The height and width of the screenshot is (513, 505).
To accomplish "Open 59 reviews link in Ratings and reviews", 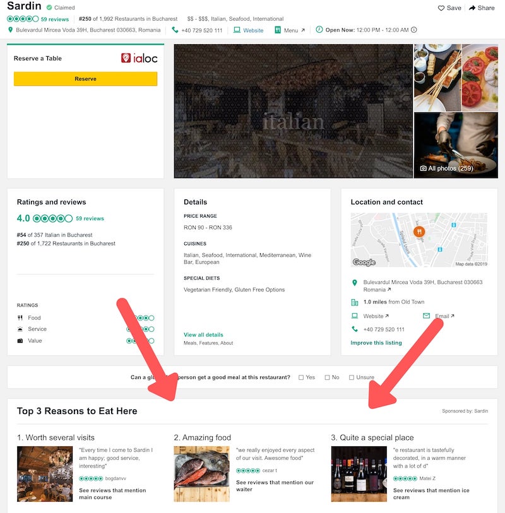I will point(90,218).
